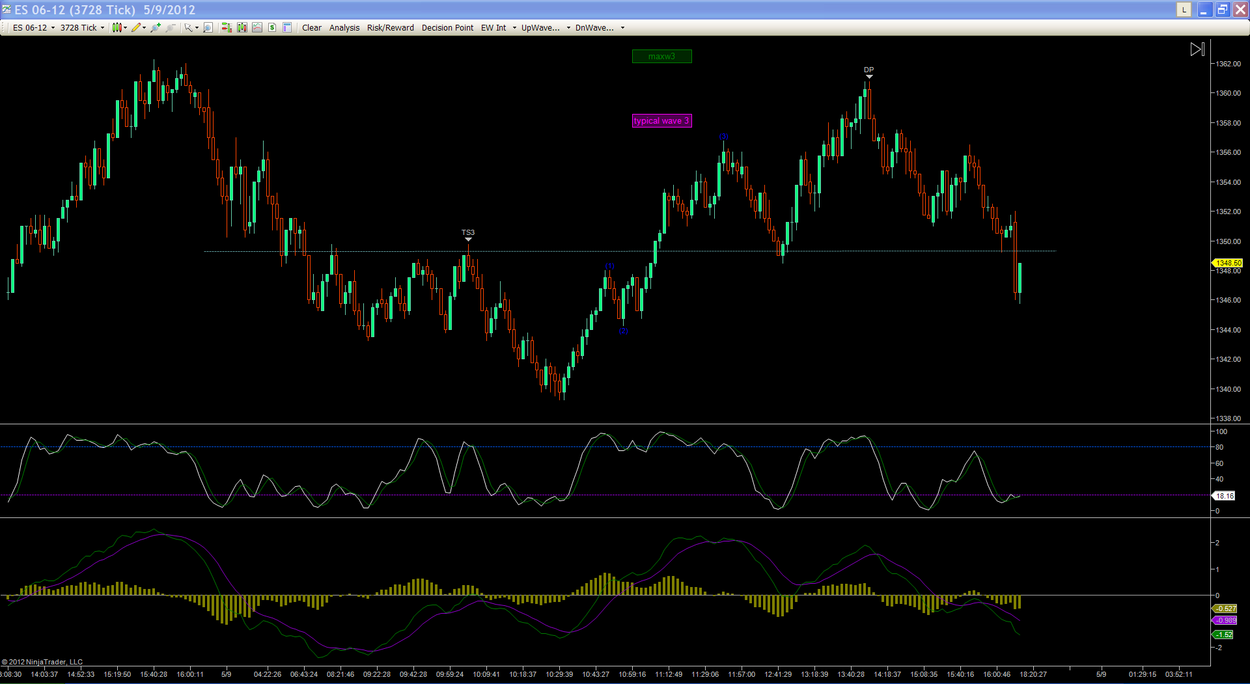Image resolution: width=1250 pixels, height=684 pixels.
Task: Click the zoom in magnifier icon
Action: click(156, 27)
